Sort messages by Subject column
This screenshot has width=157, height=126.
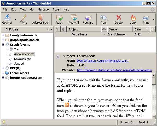click(x=84, y=29)
